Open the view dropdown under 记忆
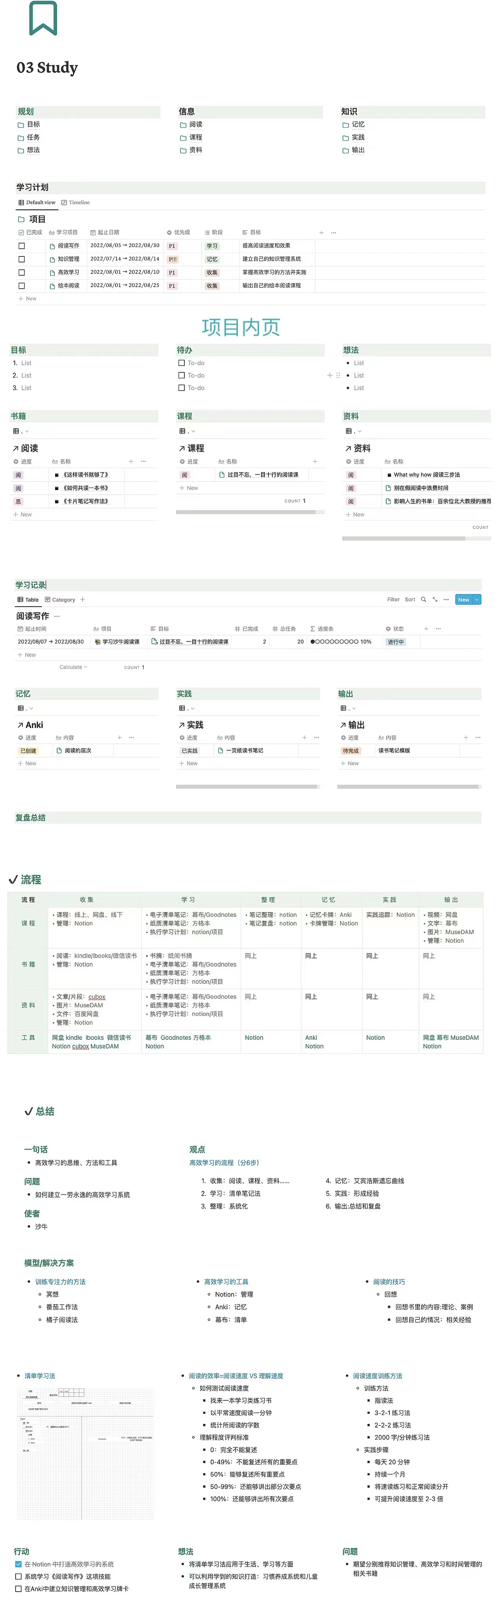501x1608 pixels. click(x=25, y=708)
